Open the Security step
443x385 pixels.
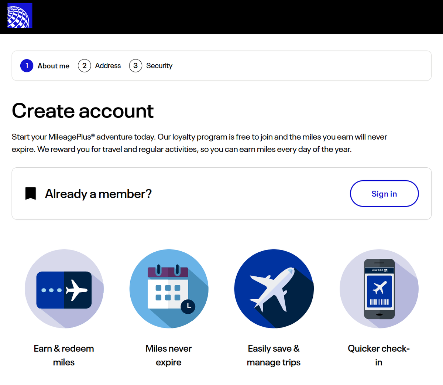[159, 66]
